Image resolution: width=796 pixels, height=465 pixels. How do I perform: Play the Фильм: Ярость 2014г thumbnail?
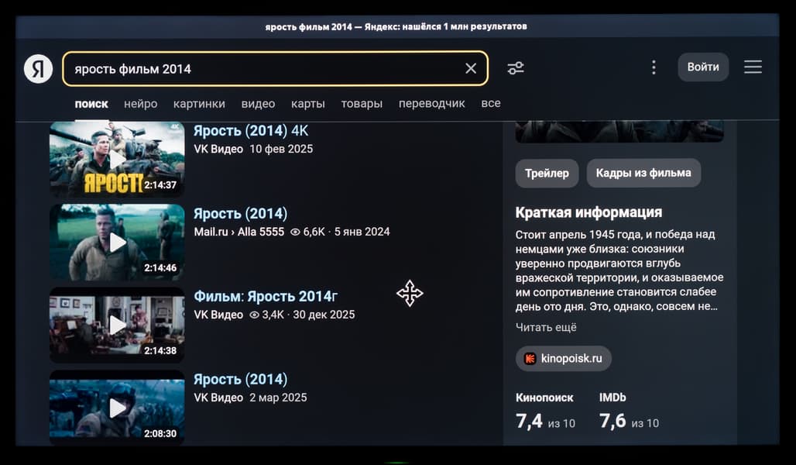coord(117,325)
